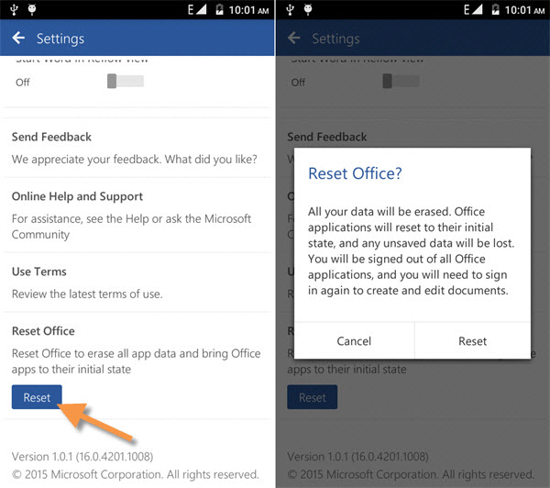Tap dimmed Send Feedback heading on right screen
The height and width of the screenshot is (488, 550).
pyautogui.click(x=327, y=137)
